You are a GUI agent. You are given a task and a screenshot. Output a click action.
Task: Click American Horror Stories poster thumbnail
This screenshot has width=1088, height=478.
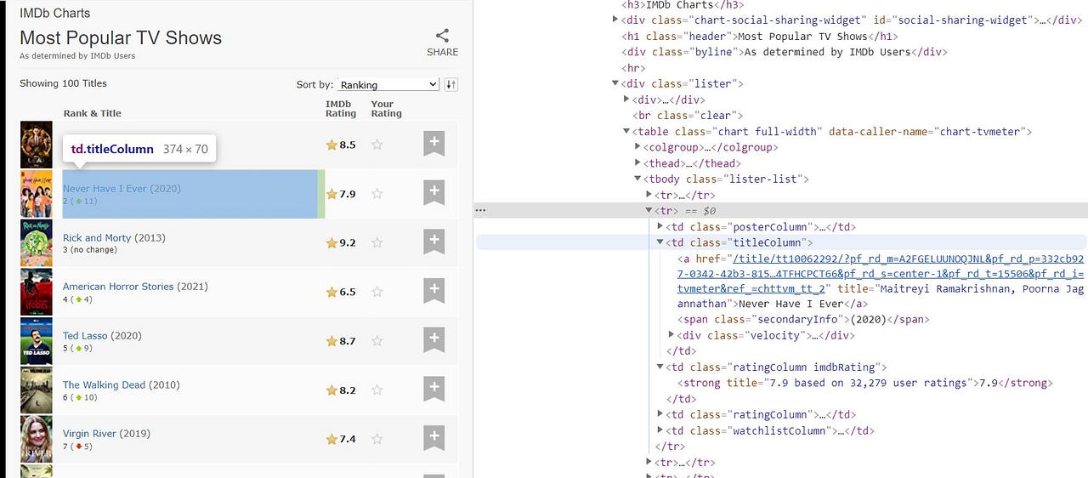pos(37,292)
